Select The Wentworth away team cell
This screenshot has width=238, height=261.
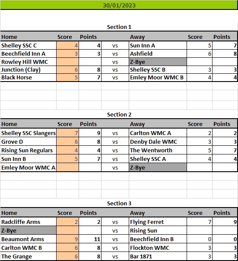pyautogui.click(x=158, y=150)
